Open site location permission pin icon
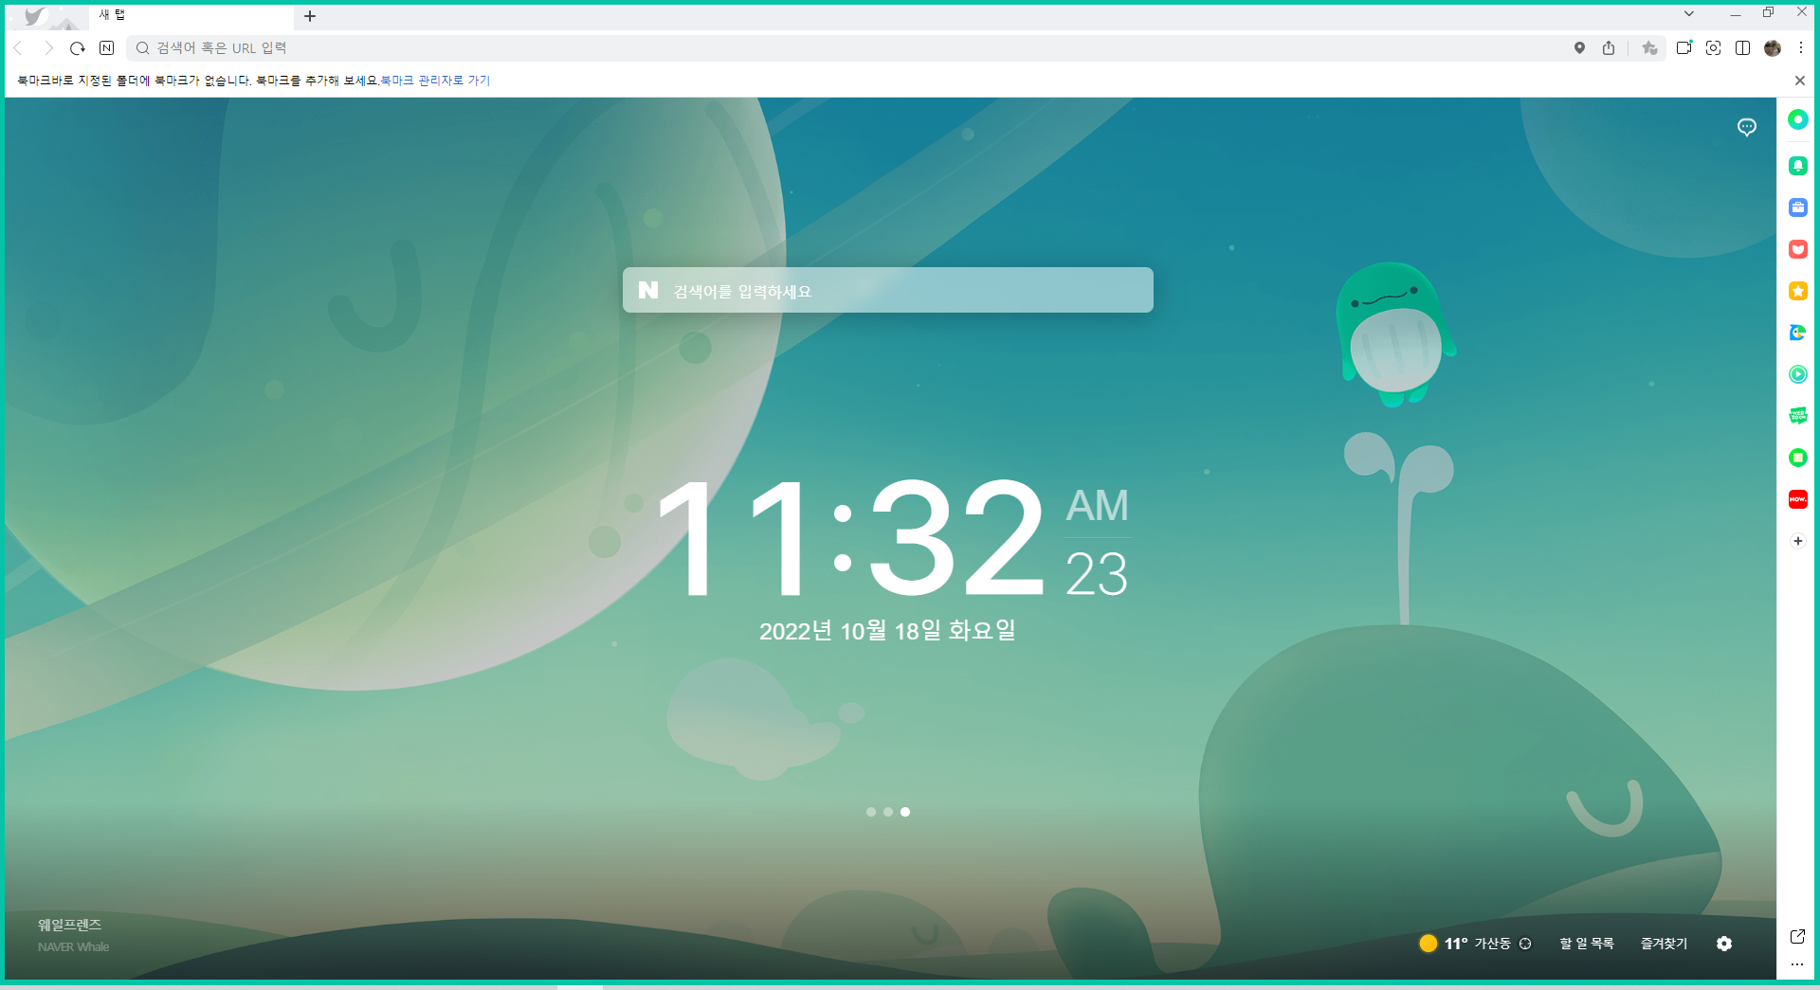Screen dimensions: 1820x990 coord(1579,48)
